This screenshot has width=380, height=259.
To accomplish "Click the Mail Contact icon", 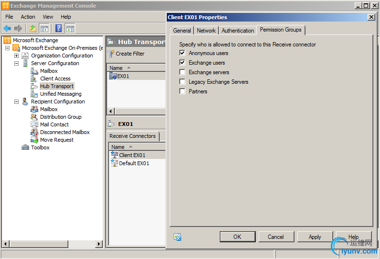I will (34, 124).
